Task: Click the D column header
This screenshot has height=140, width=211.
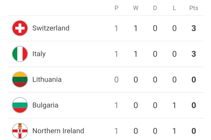Action: click(x=155, y=8)
